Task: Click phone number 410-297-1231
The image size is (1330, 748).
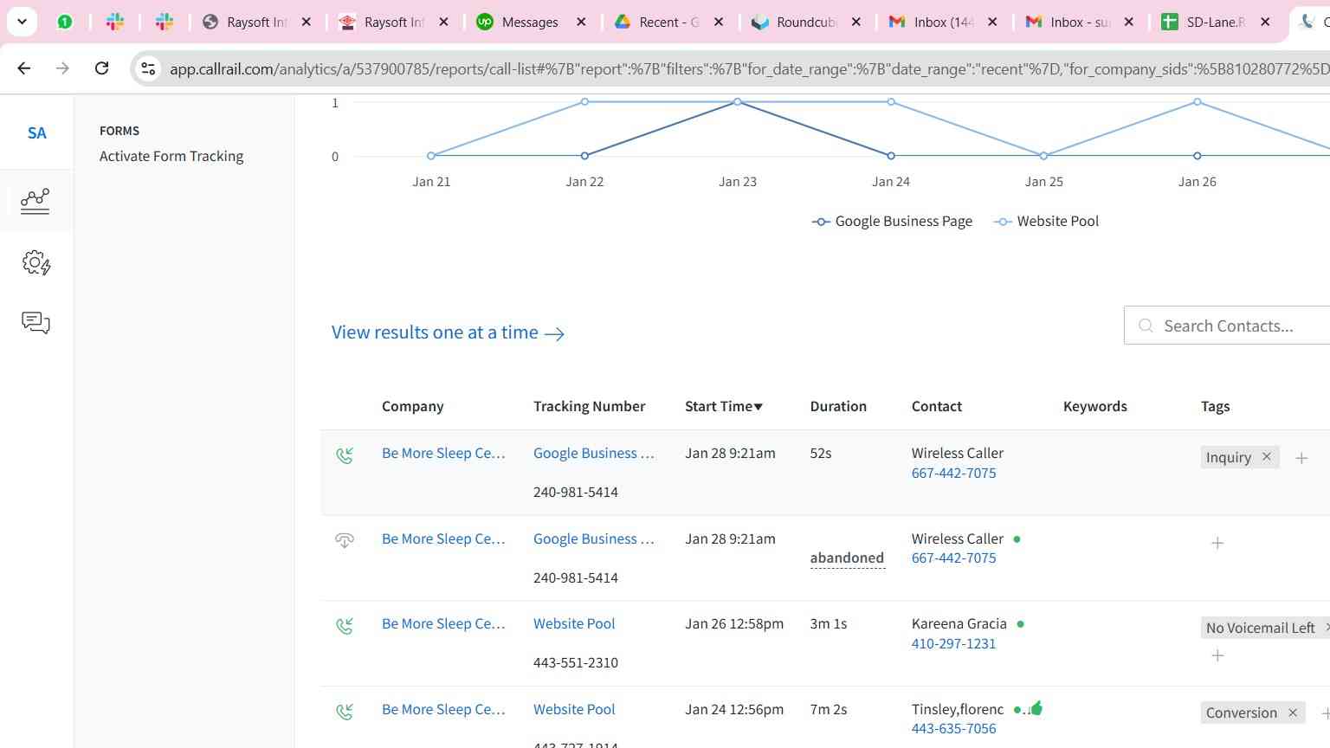Action: 953,643
